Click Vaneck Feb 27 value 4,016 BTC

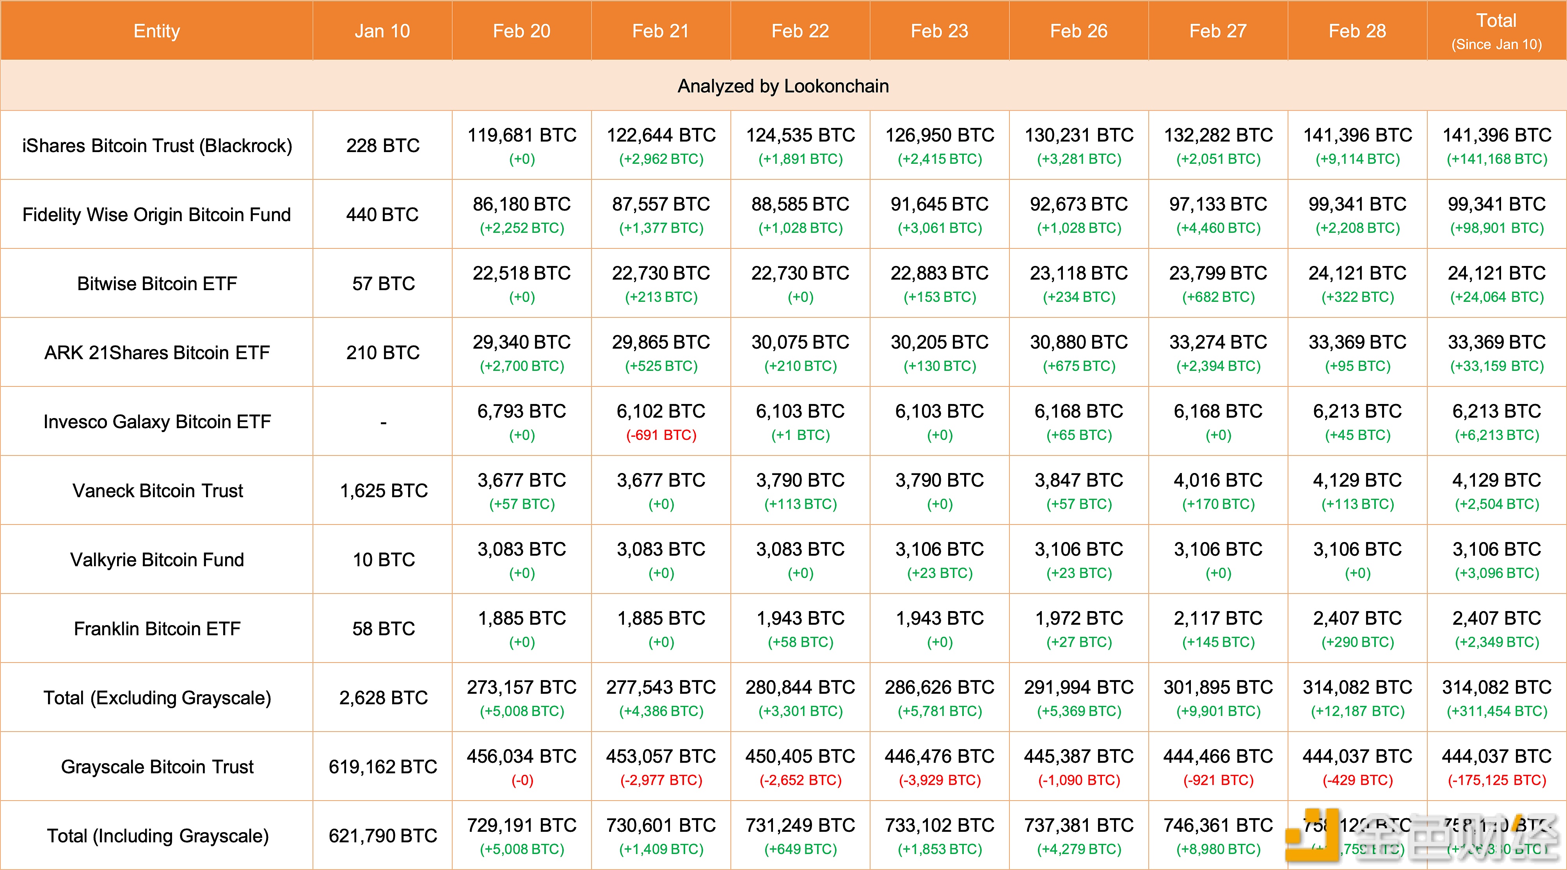tap(1219, 480)
